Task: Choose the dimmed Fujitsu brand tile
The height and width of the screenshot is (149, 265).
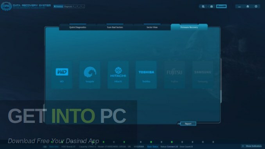Action: (174, 75)
